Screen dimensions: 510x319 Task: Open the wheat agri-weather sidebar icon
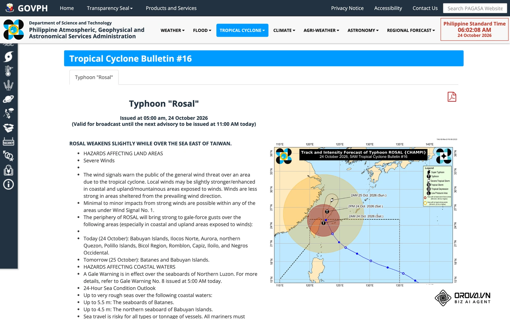(9, 85)
